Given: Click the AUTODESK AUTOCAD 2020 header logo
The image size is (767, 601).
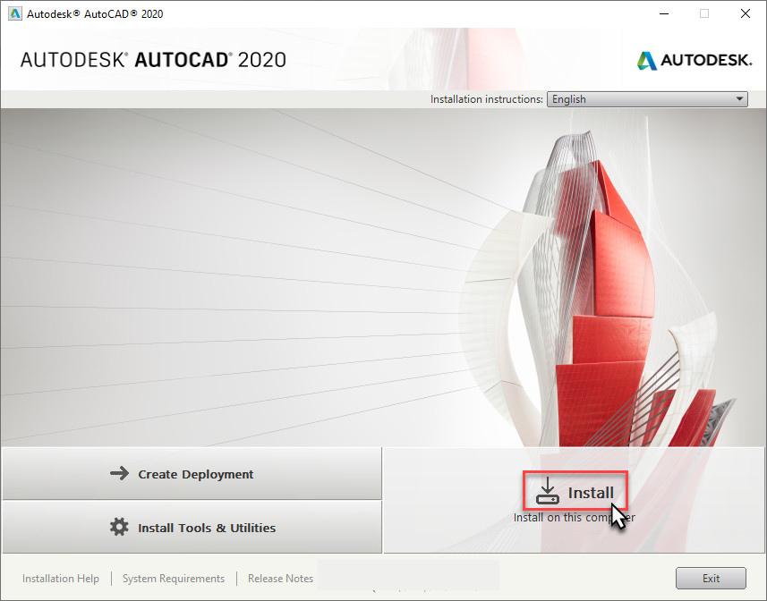Looking at the screenshot, I should pos(152,60).
